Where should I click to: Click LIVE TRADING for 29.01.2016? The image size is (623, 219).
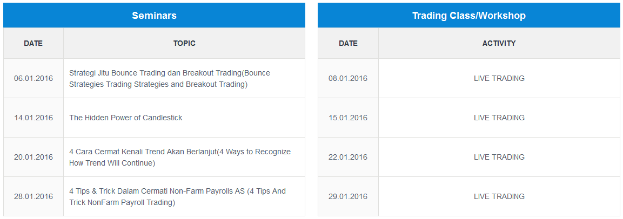point(499,197)
